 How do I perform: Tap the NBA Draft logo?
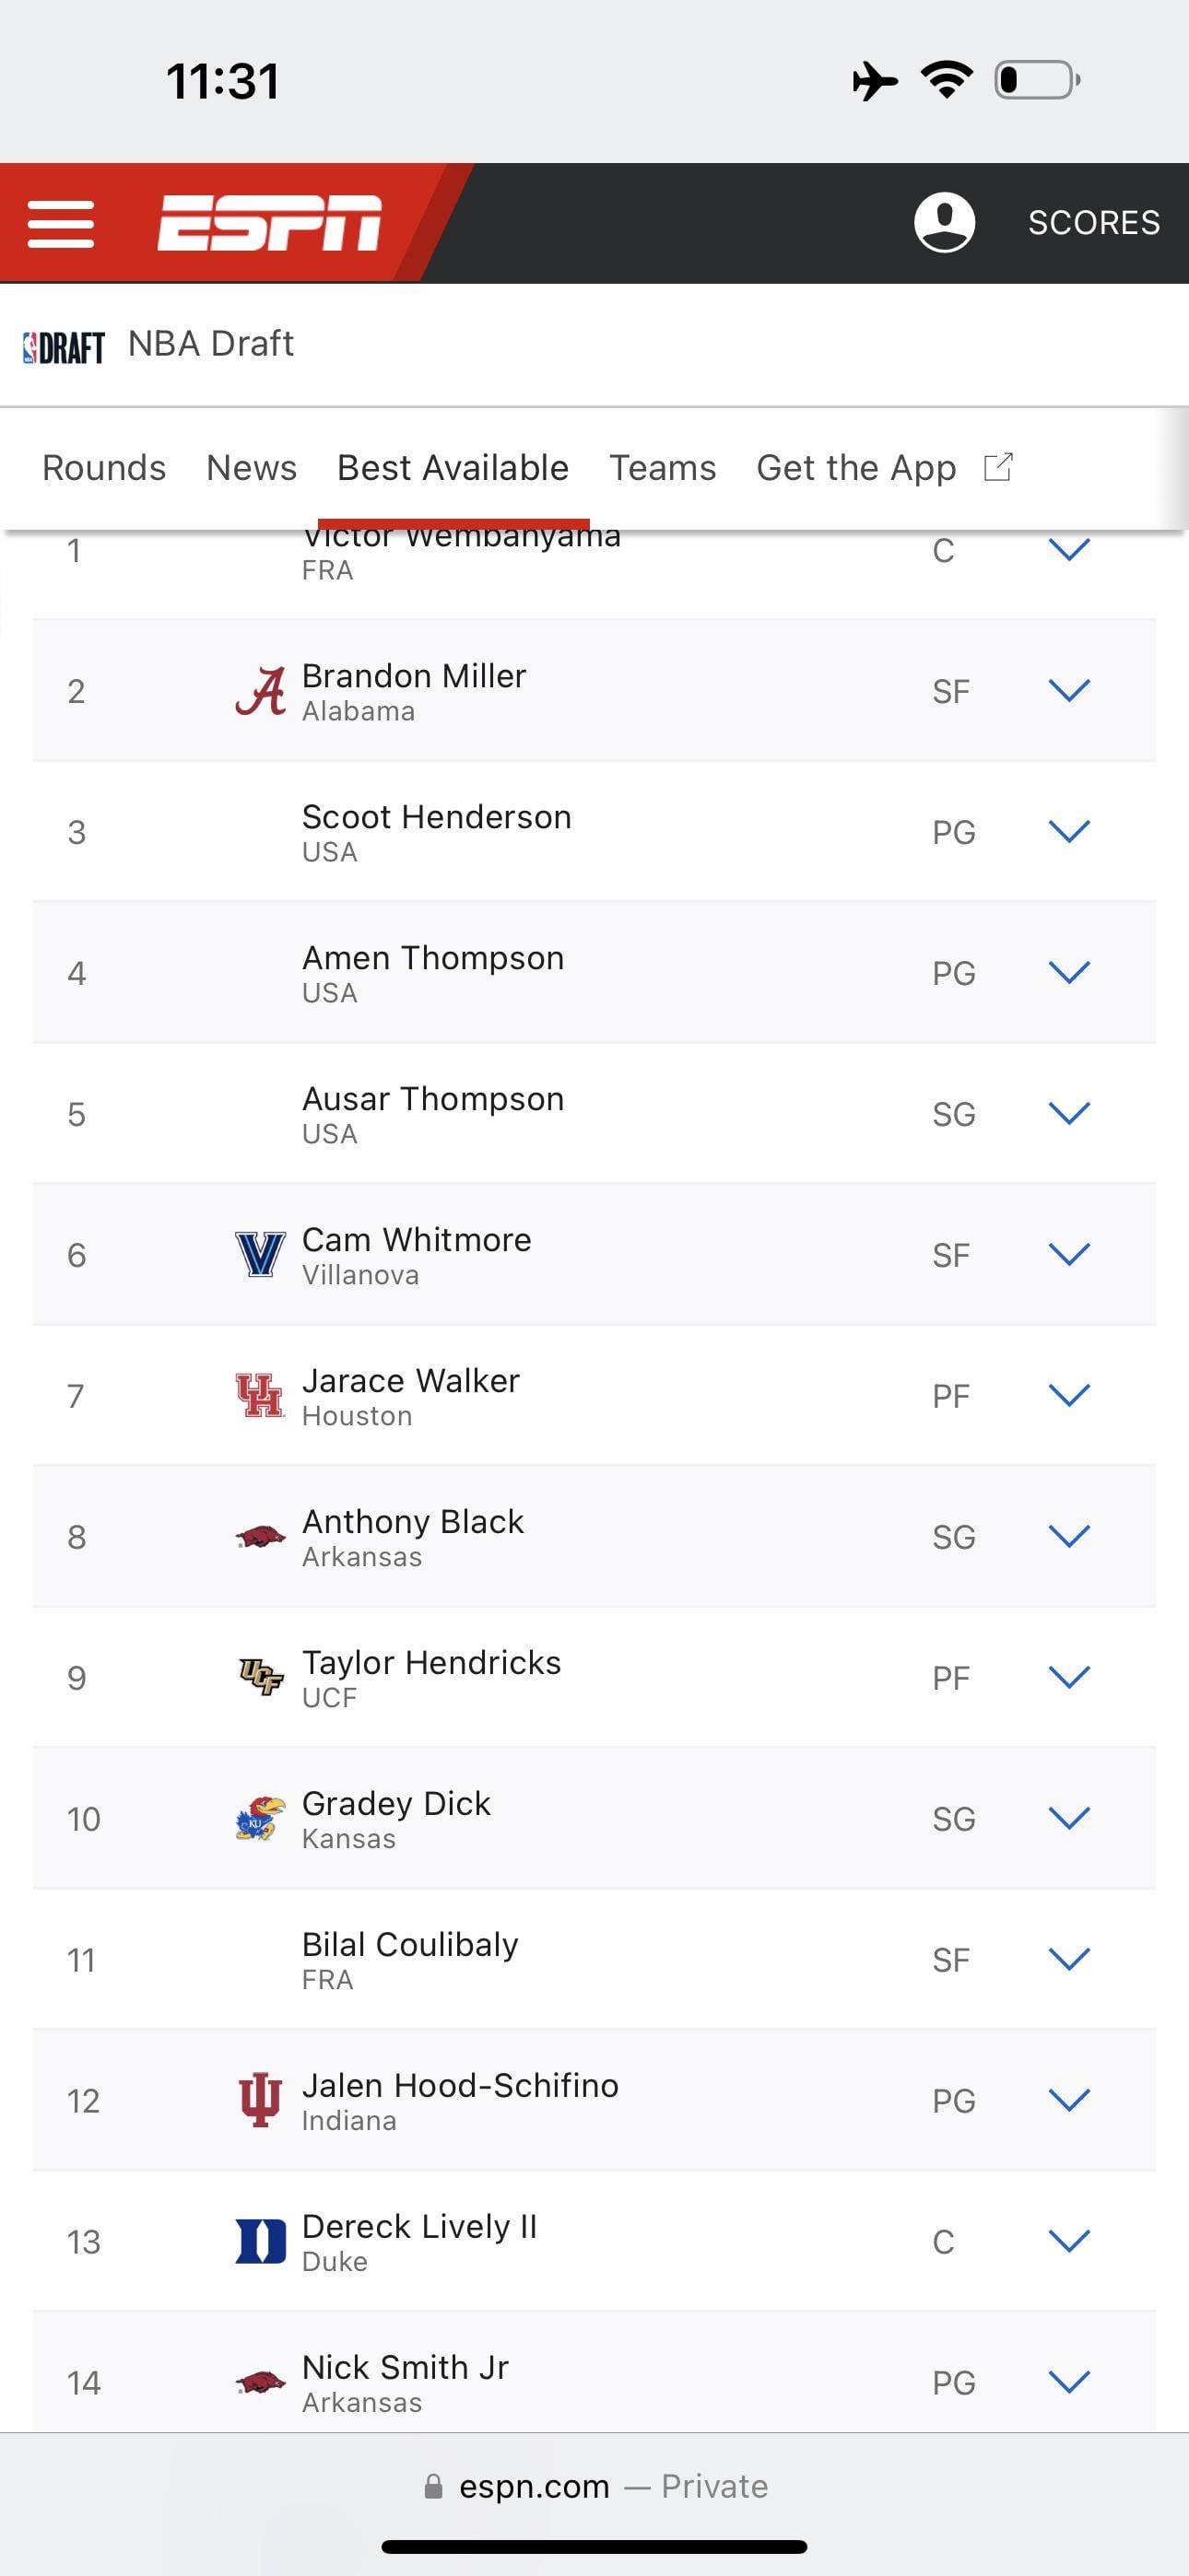[x=64, y=346]
